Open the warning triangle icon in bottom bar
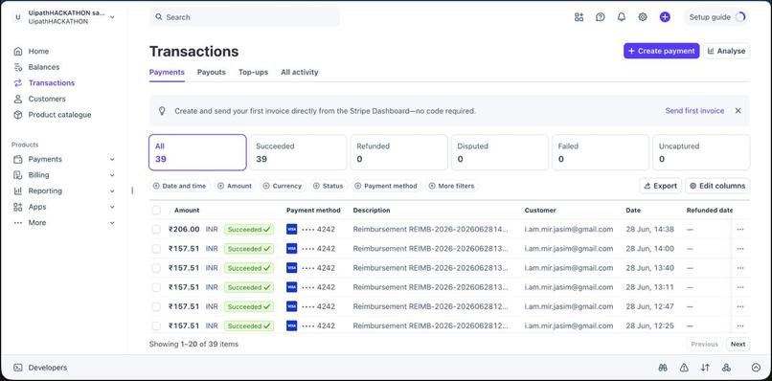Viewport: 772px width, 381px height. coord(684,368)
